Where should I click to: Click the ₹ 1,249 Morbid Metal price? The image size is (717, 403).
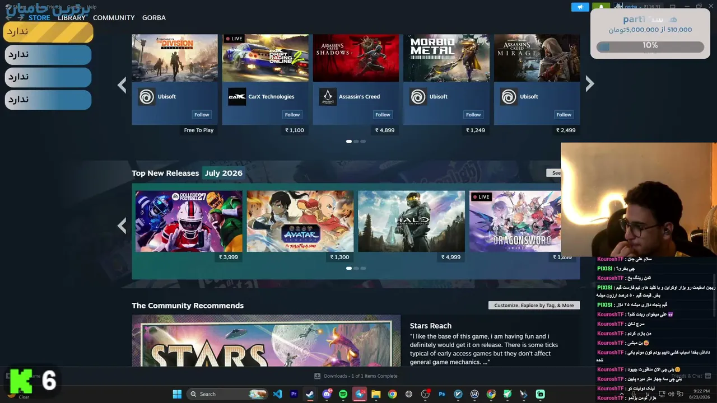pyautogui.click(x=476, y=130)
